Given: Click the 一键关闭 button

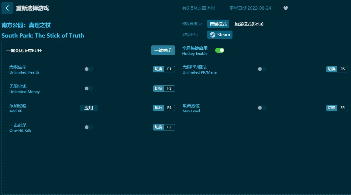Looking at the screenshot, I should coord(163,50).
